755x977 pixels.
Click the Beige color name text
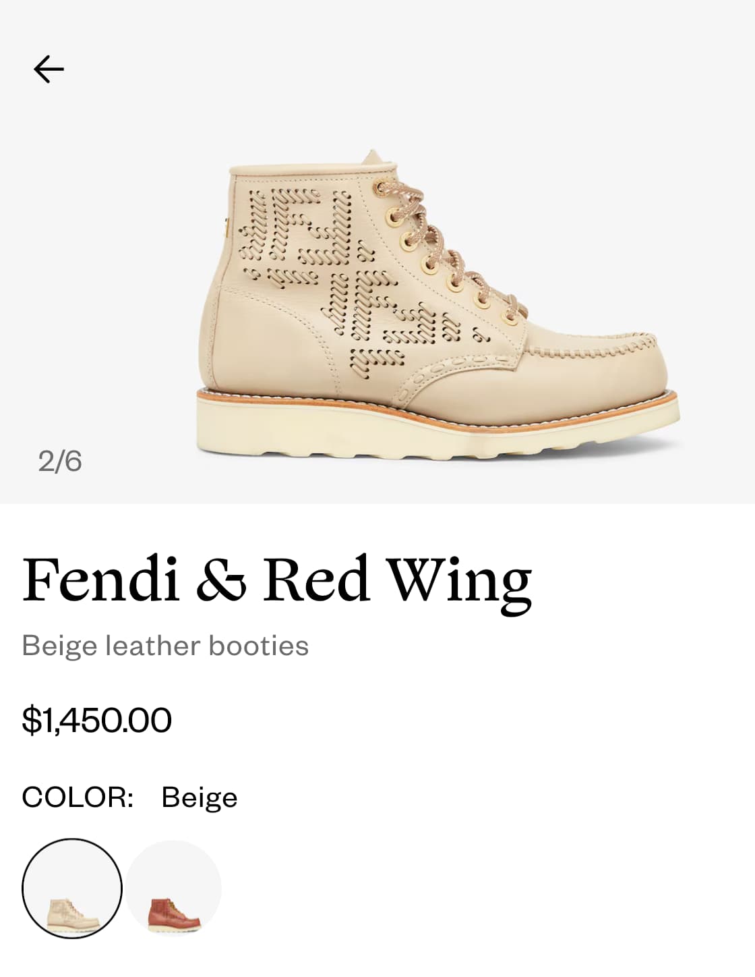pyautogui.click(x=200, y=798)
